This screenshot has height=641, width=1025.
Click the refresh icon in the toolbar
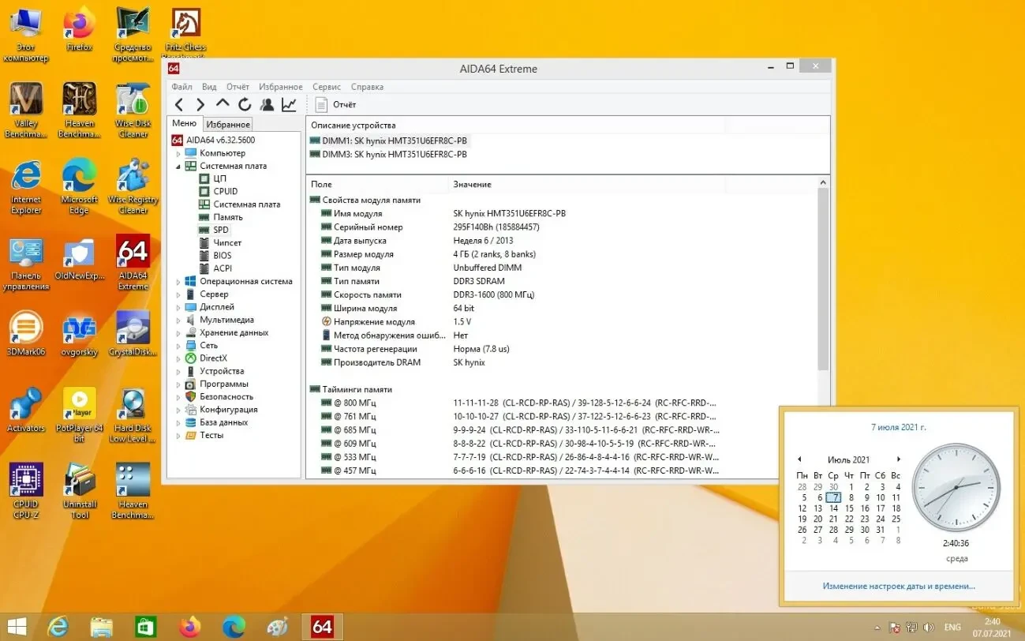pyautogui.click(x=243, y=103)
